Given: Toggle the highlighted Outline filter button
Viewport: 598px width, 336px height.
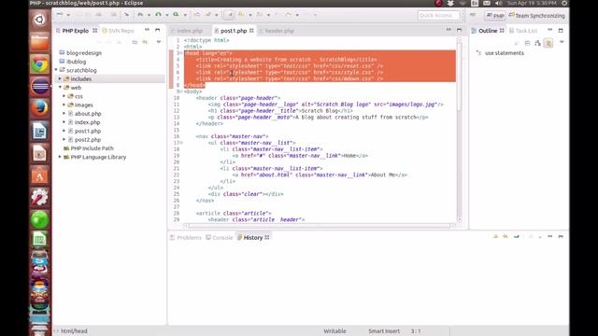Looking at the screenshot, I should point(548,43).
